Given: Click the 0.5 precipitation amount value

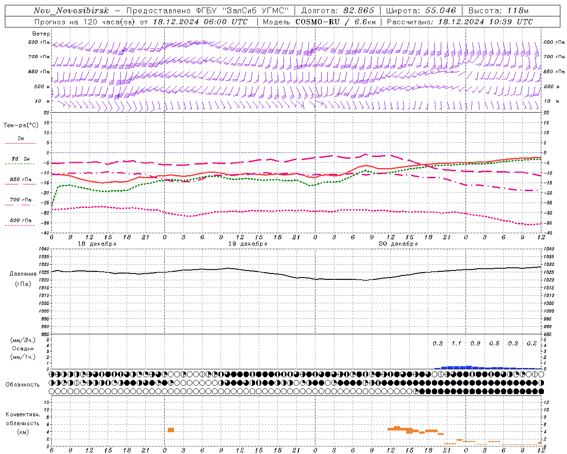Looking at the screenshot, I should (494, 344).
